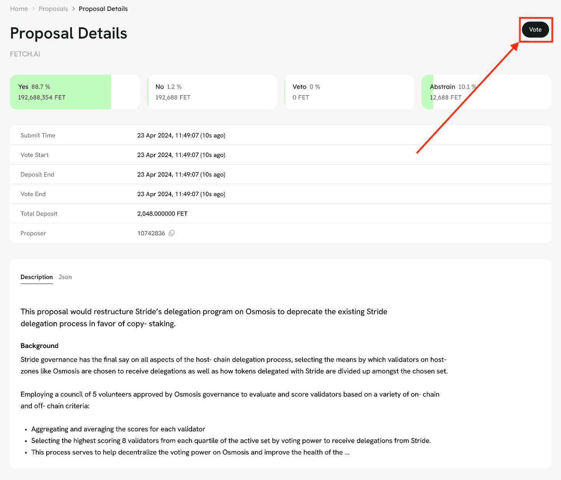This screenshot has width=561, height=480.
Task: Click the Proposal Details breadcrumb item
Action: pos(103,9)
